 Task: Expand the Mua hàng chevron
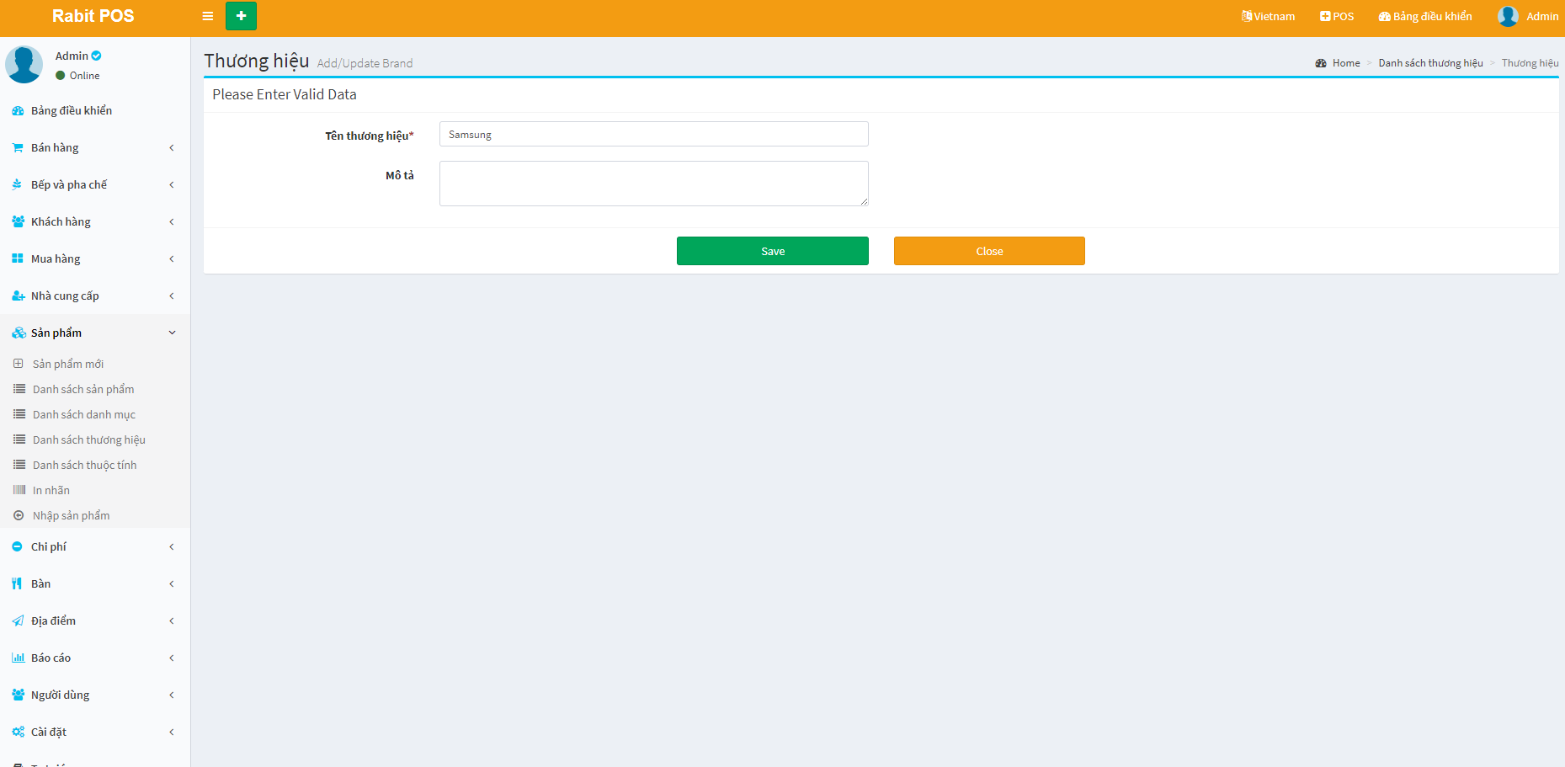(172, 259)
